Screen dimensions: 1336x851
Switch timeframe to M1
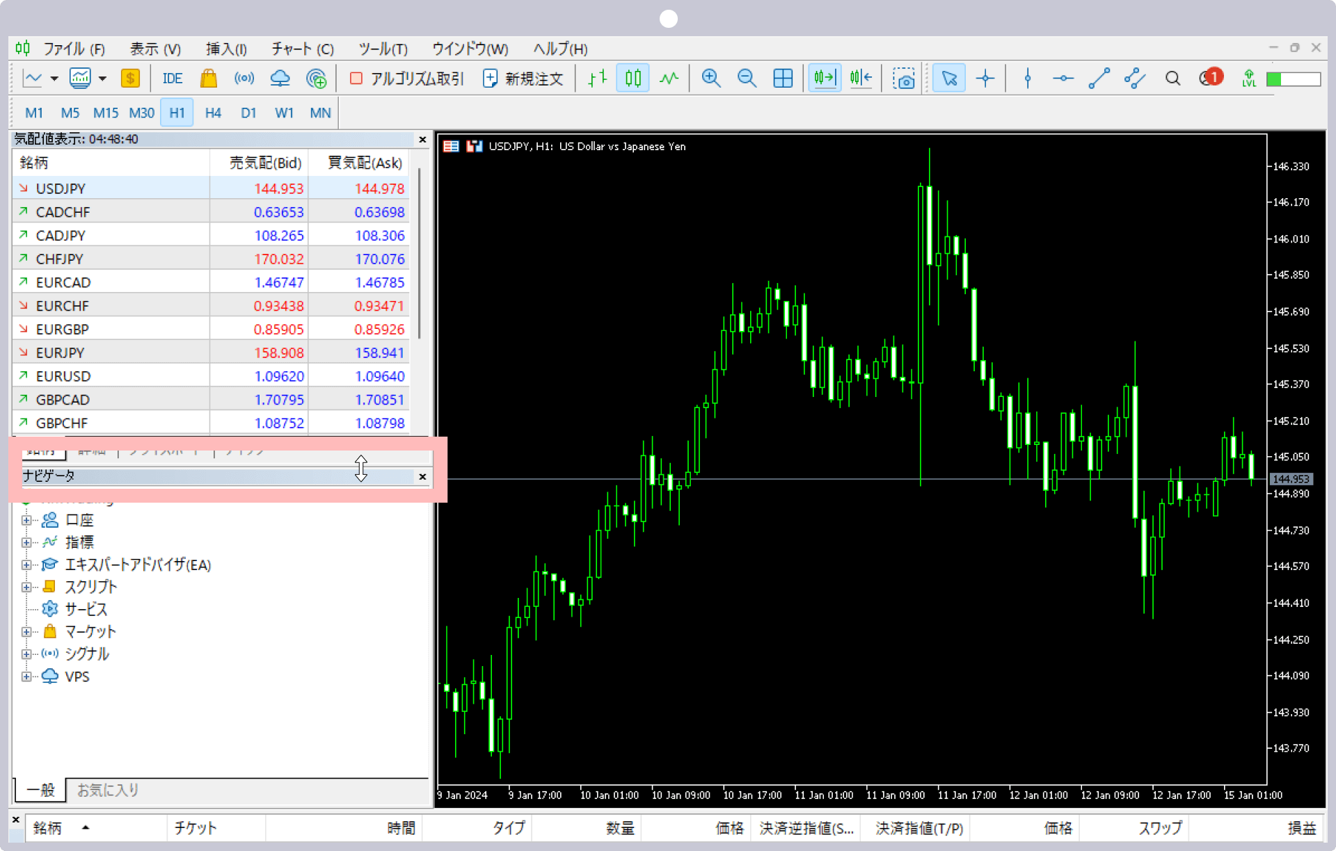tap(33, 113)
